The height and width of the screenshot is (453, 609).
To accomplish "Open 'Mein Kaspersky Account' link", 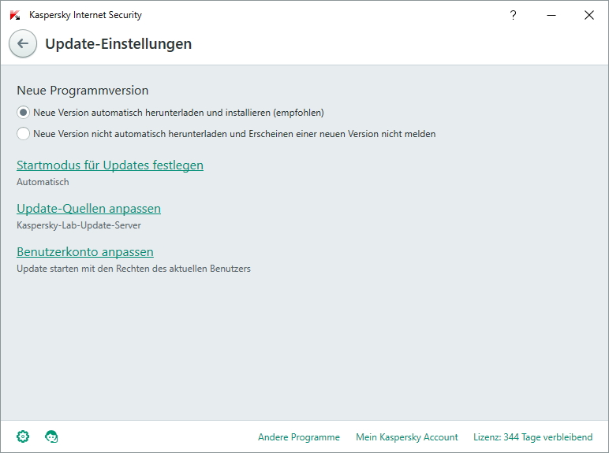I will pyautogui.click(x=406, y=437).
